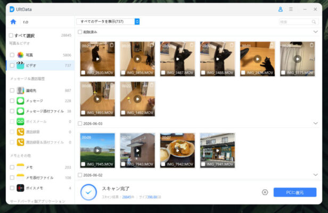Select checkbox on IMG_3487.MOV

[163, 72]
